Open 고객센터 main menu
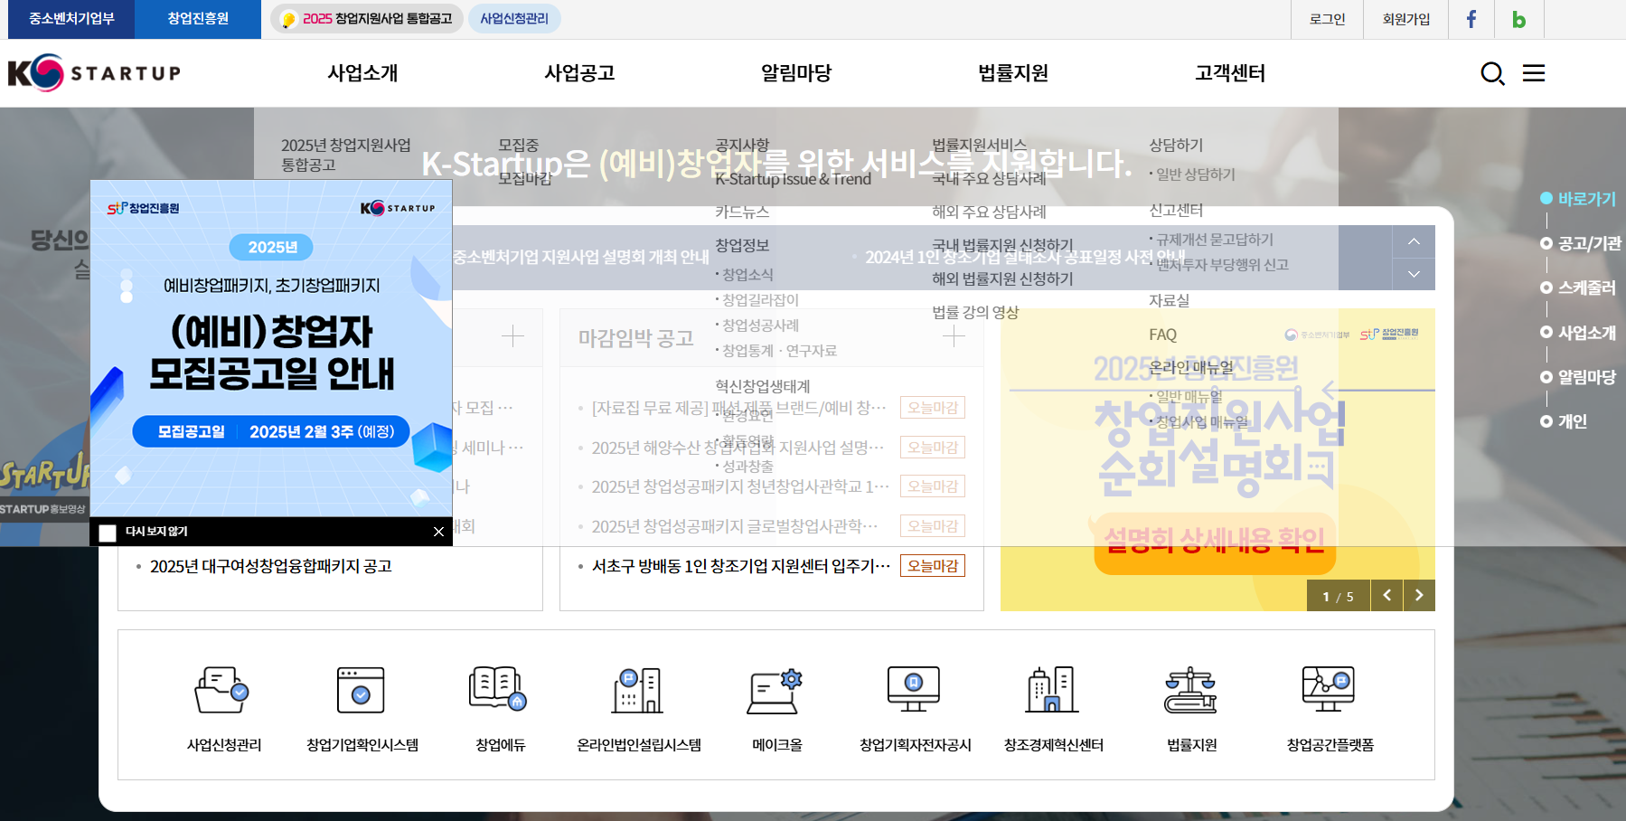 [x=1230, y=73]
